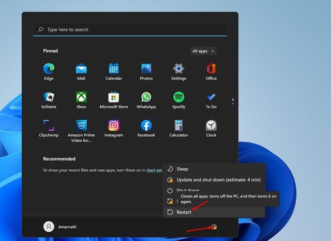Open Amazon Prime Video app
Screen dimensions: 331x241
tap(81, 131)
